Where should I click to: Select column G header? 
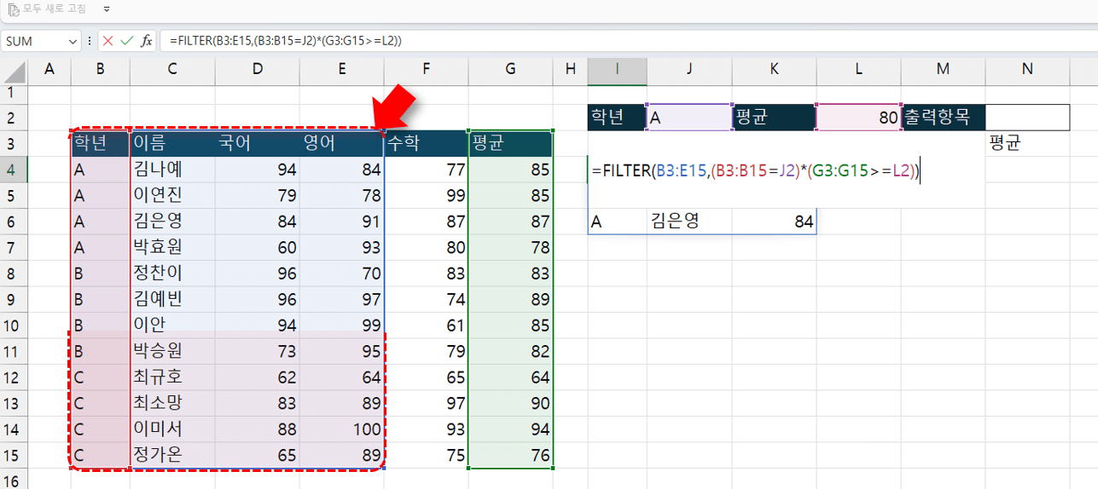point(510,69)
